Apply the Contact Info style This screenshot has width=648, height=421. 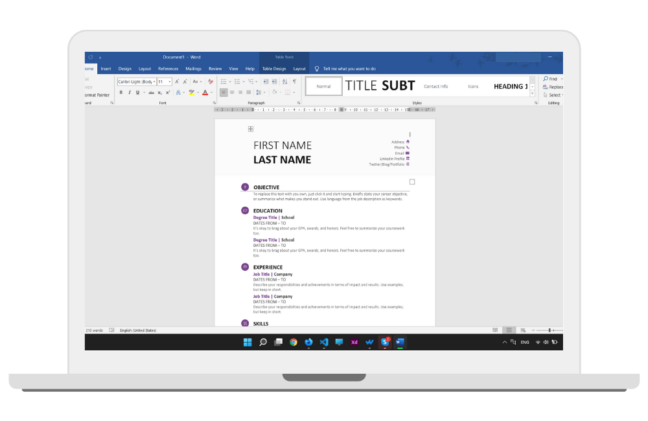coord(435,86)
